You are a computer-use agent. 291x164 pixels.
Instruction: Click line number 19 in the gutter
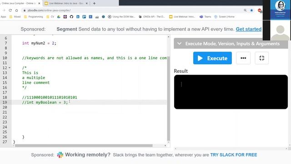pos(5,102)
